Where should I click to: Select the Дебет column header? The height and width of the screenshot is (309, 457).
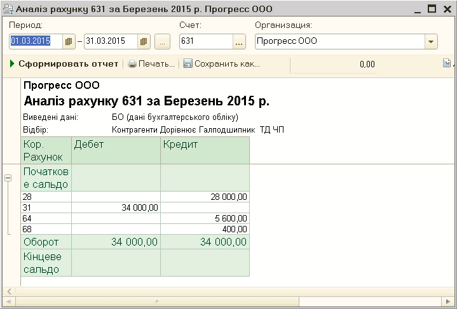click(x=116, y=150)
